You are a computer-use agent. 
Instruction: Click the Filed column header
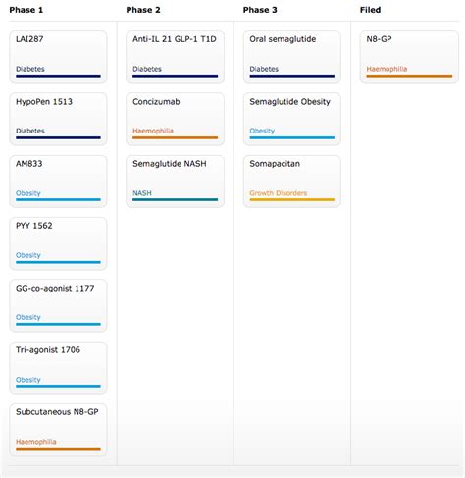pyautogui.click(x=370, y=10)
